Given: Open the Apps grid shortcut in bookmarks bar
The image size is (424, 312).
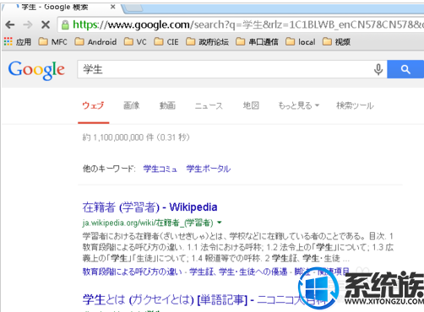Looking at the screenshot, I should coord(18,42).
